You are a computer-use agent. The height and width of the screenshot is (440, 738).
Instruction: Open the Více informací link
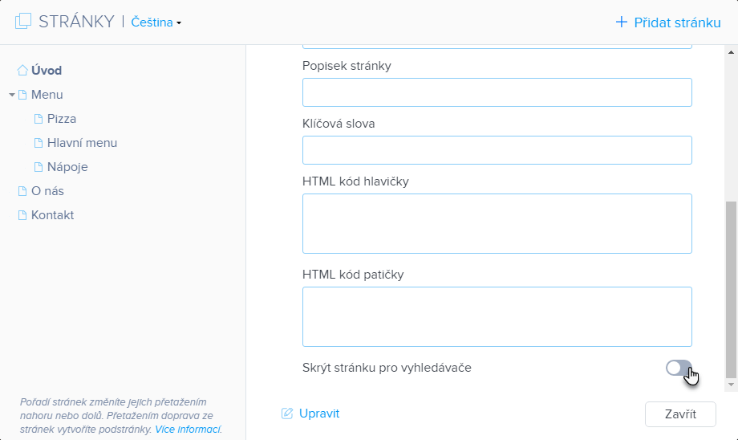coord(188,430)
